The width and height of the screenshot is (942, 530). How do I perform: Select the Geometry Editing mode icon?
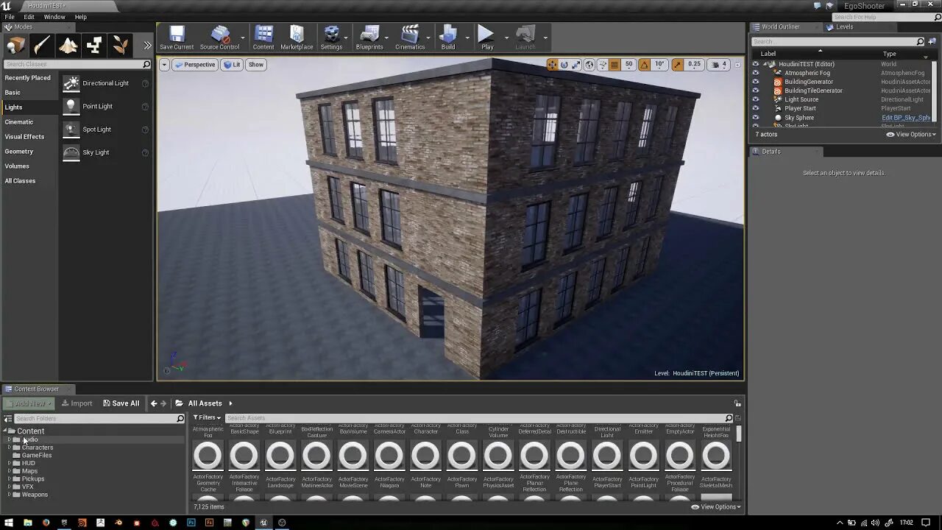point(94,46)
